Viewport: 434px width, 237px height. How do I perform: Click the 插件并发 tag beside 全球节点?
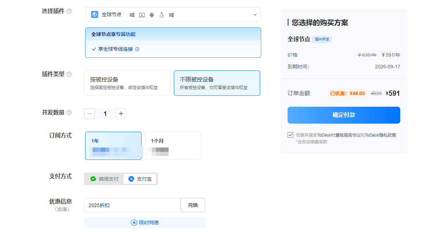[x=322, y=39]
